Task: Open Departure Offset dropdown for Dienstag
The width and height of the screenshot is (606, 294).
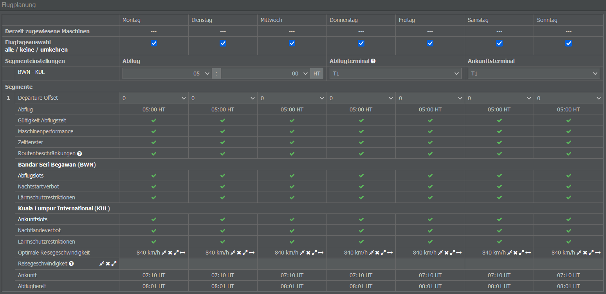Action: pyautogui.click(x=223, y=98)
